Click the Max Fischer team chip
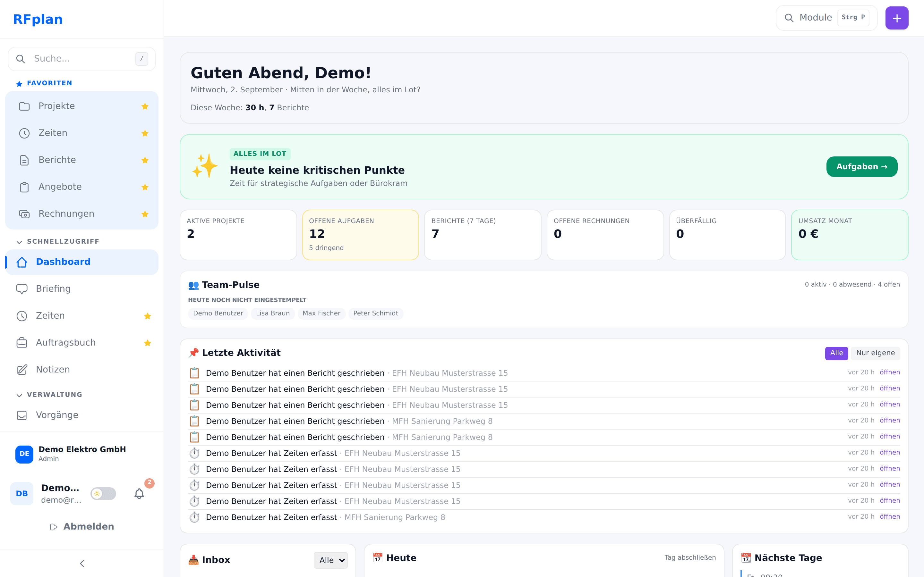 [x=321, y=314]
